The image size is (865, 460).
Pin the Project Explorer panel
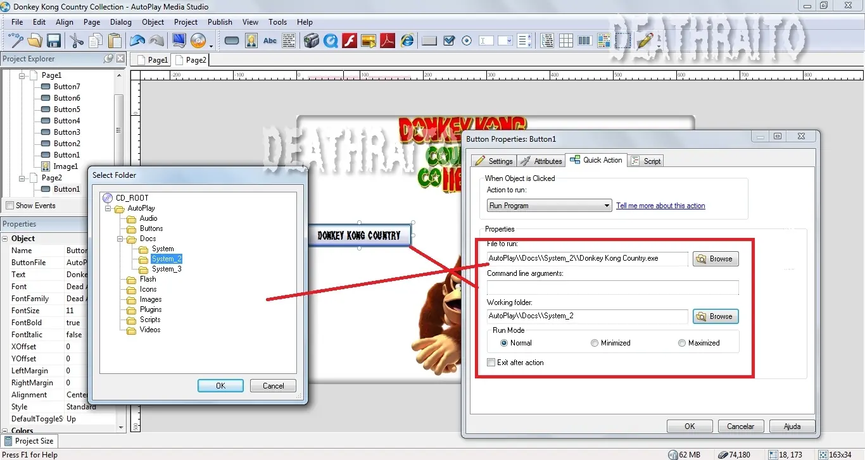click(108, 59)
